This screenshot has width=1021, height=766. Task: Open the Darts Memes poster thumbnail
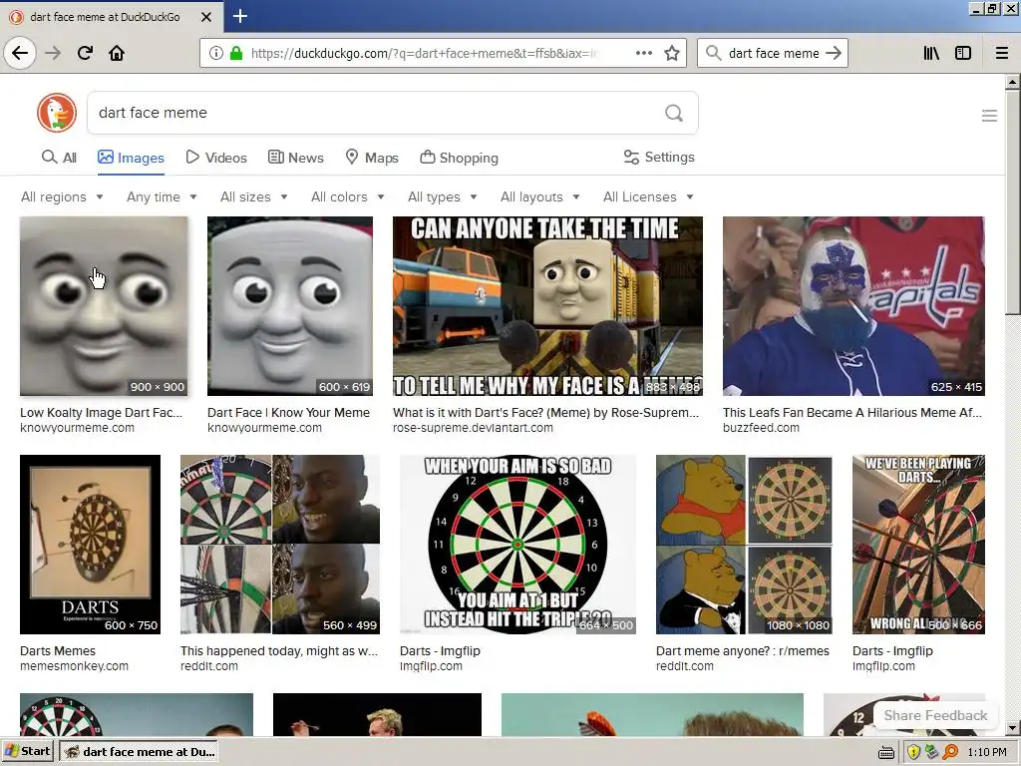pos(90,545)
